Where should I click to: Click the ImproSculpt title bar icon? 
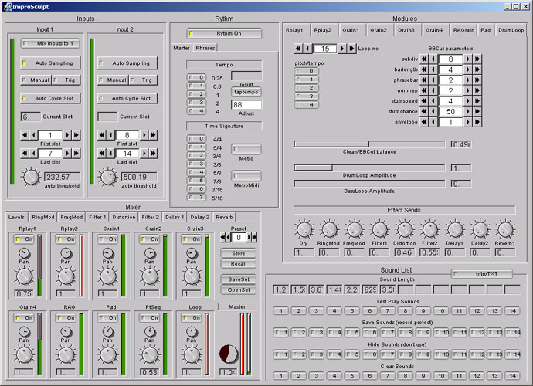point(8,7)
